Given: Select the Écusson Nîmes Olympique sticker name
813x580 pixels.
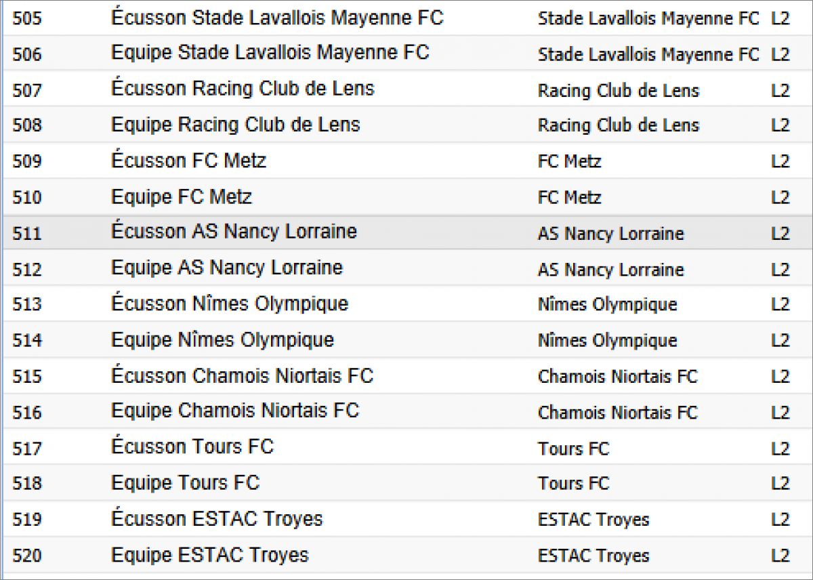Looking at the screenshot, I should point(229,304).
